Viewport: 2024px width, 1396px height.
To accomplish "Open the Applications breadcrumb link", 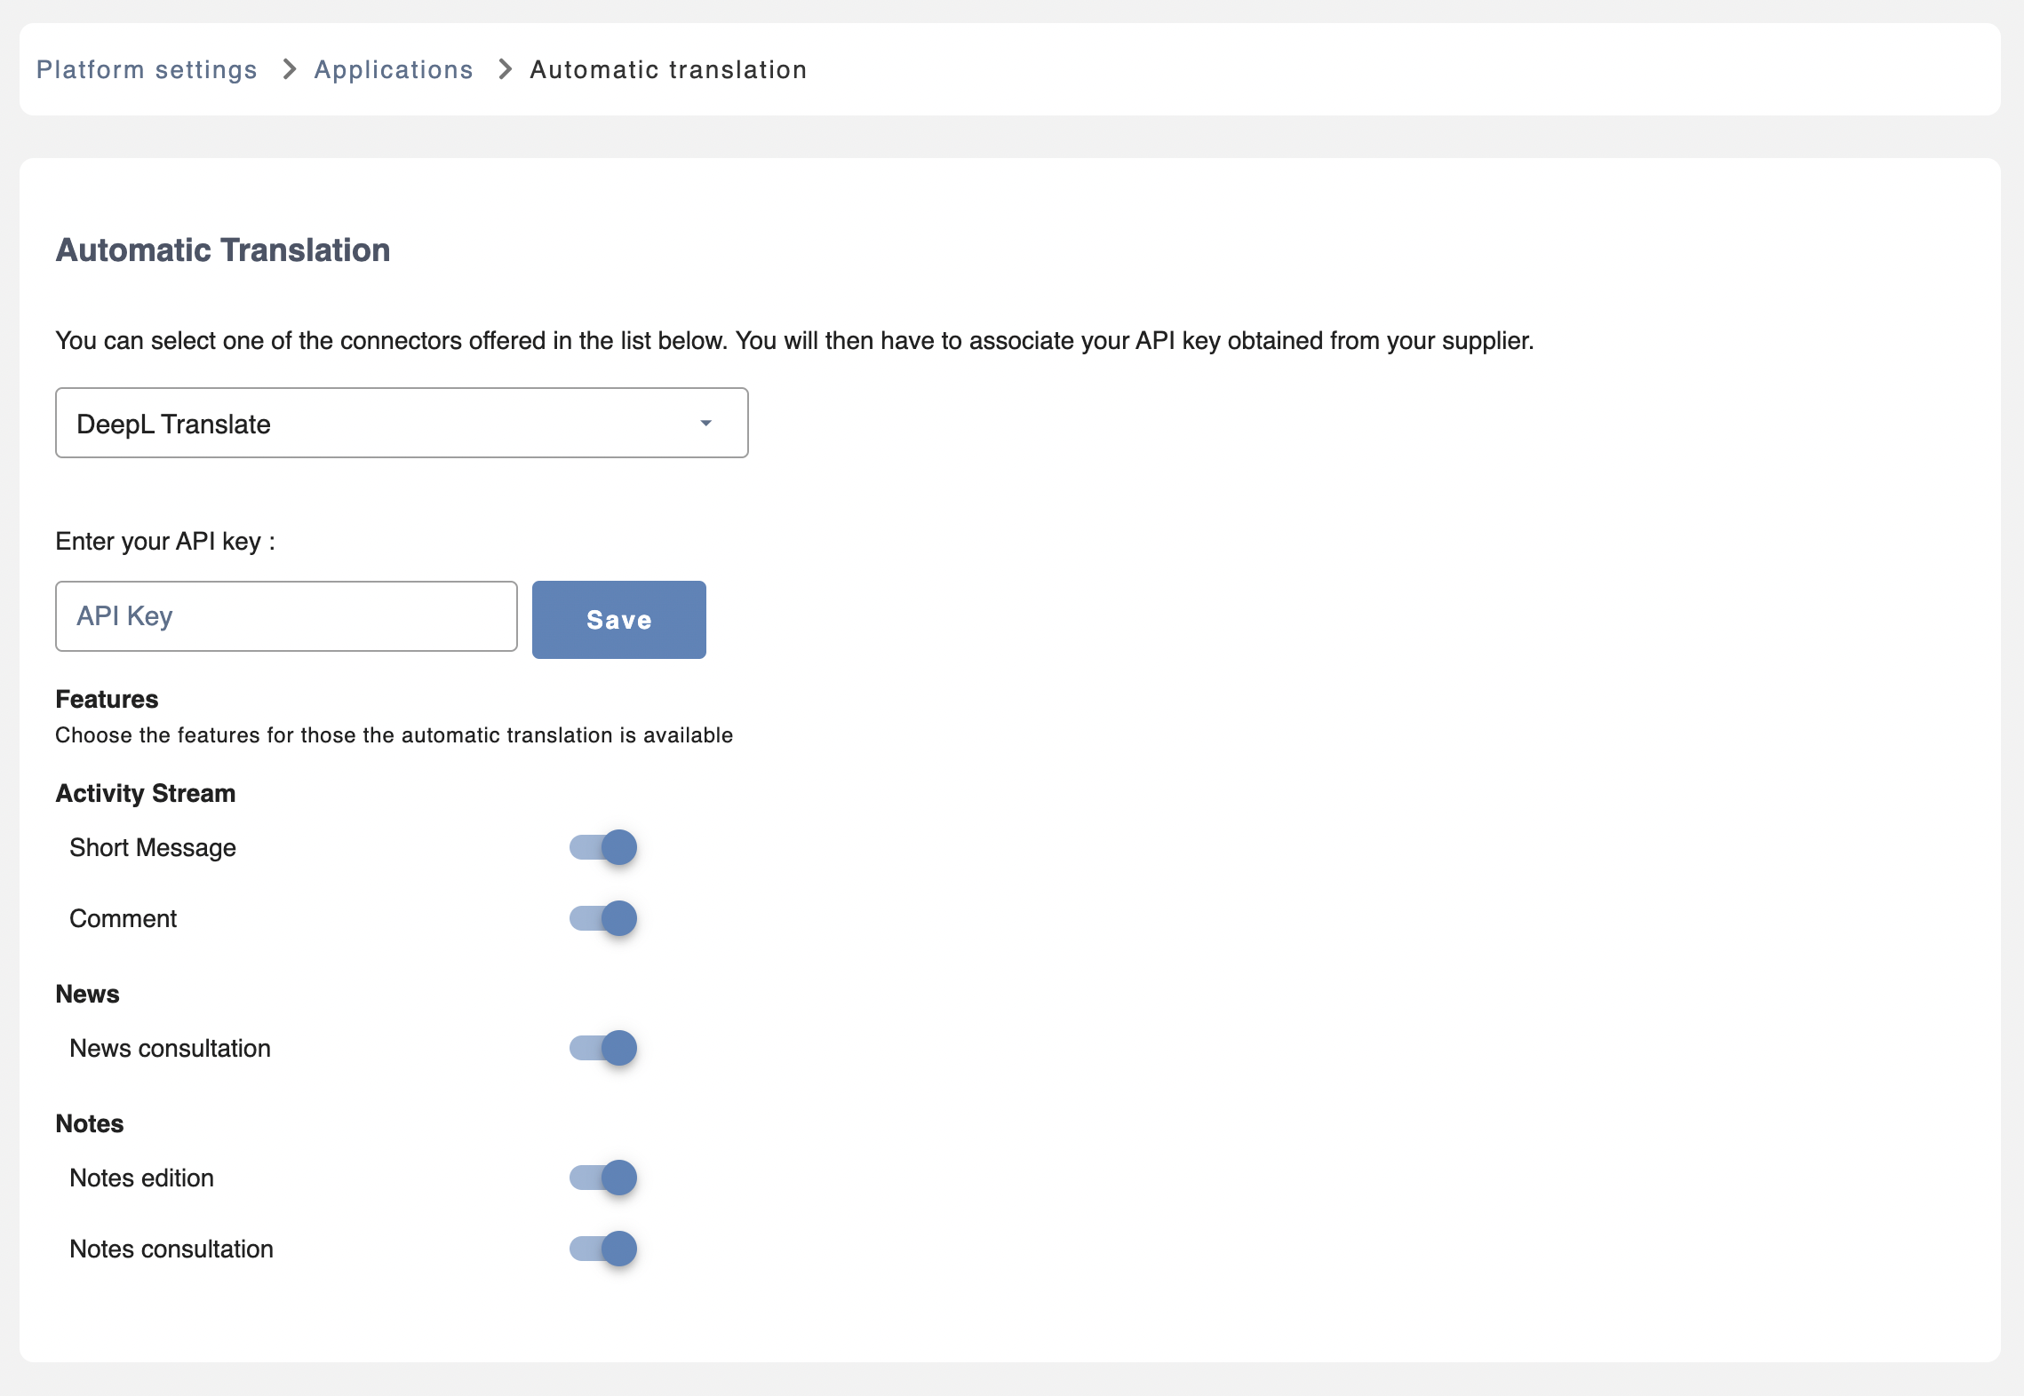I will click(x=394, y=69).
